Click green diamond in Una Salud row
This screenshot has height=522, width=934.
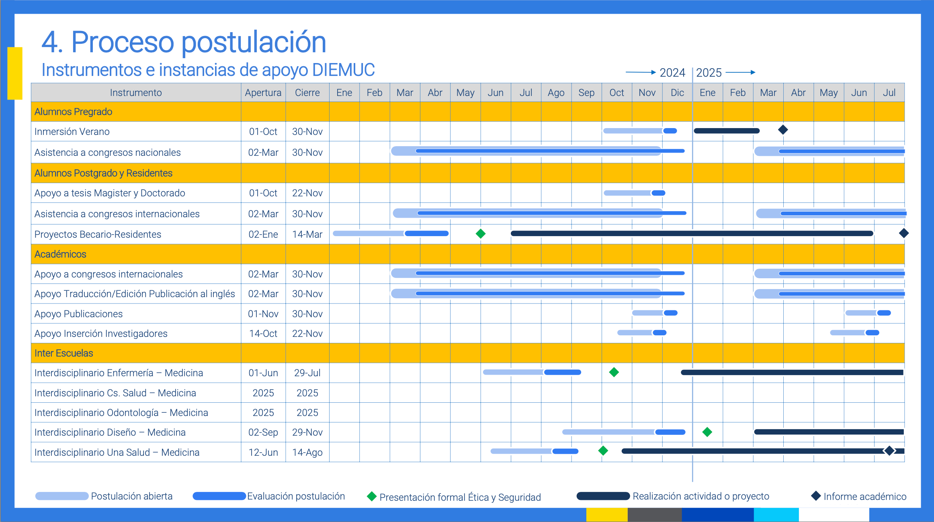point(603,451)
